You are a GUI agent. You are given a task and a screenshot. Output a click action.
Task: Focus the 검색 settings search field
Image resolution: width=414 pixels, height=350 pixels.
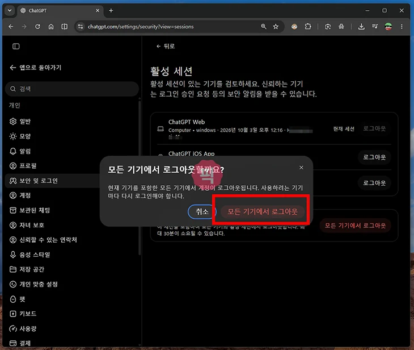click(x=72, y=89)
